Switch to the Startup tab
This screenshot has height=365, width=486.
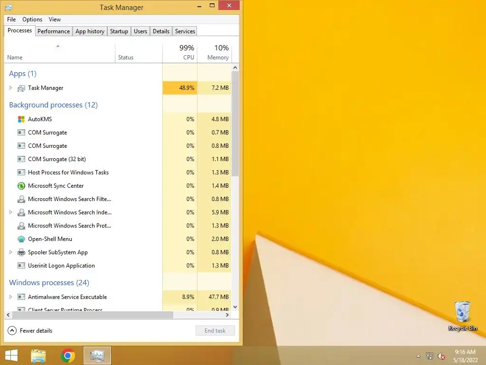pyautogui.click(x=119, y=31)
